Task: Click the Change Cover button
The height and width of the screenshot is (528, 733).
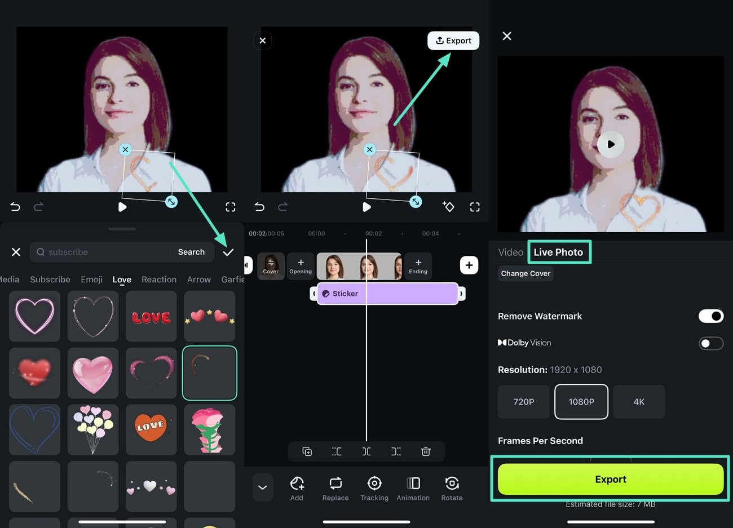Action: [526, 273]
